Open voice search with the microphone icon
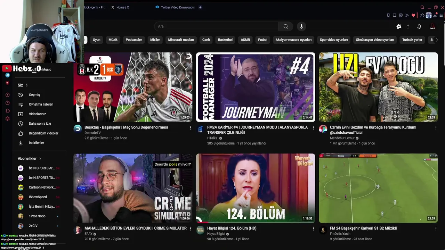 pyautogui.click(x=301, y=26)
